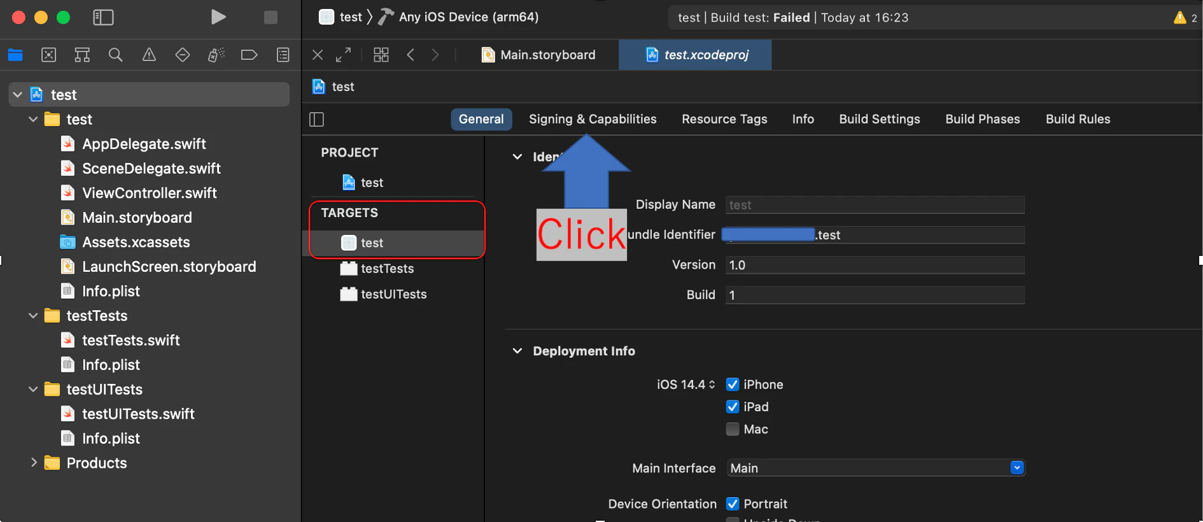
Task: Open the Test navigator diamond icon
Action: point(183,55)
